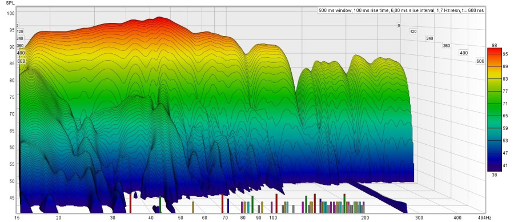Click the 98 maximum value above color legend

pyautogui.click(x=495, y=45)
